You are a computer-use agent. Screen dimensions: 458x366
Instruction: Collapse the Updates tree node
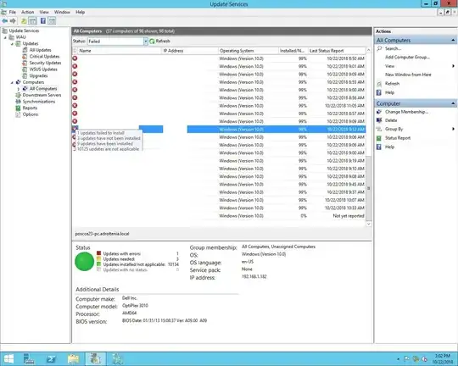pyautogui.click(x=12, y=44)
